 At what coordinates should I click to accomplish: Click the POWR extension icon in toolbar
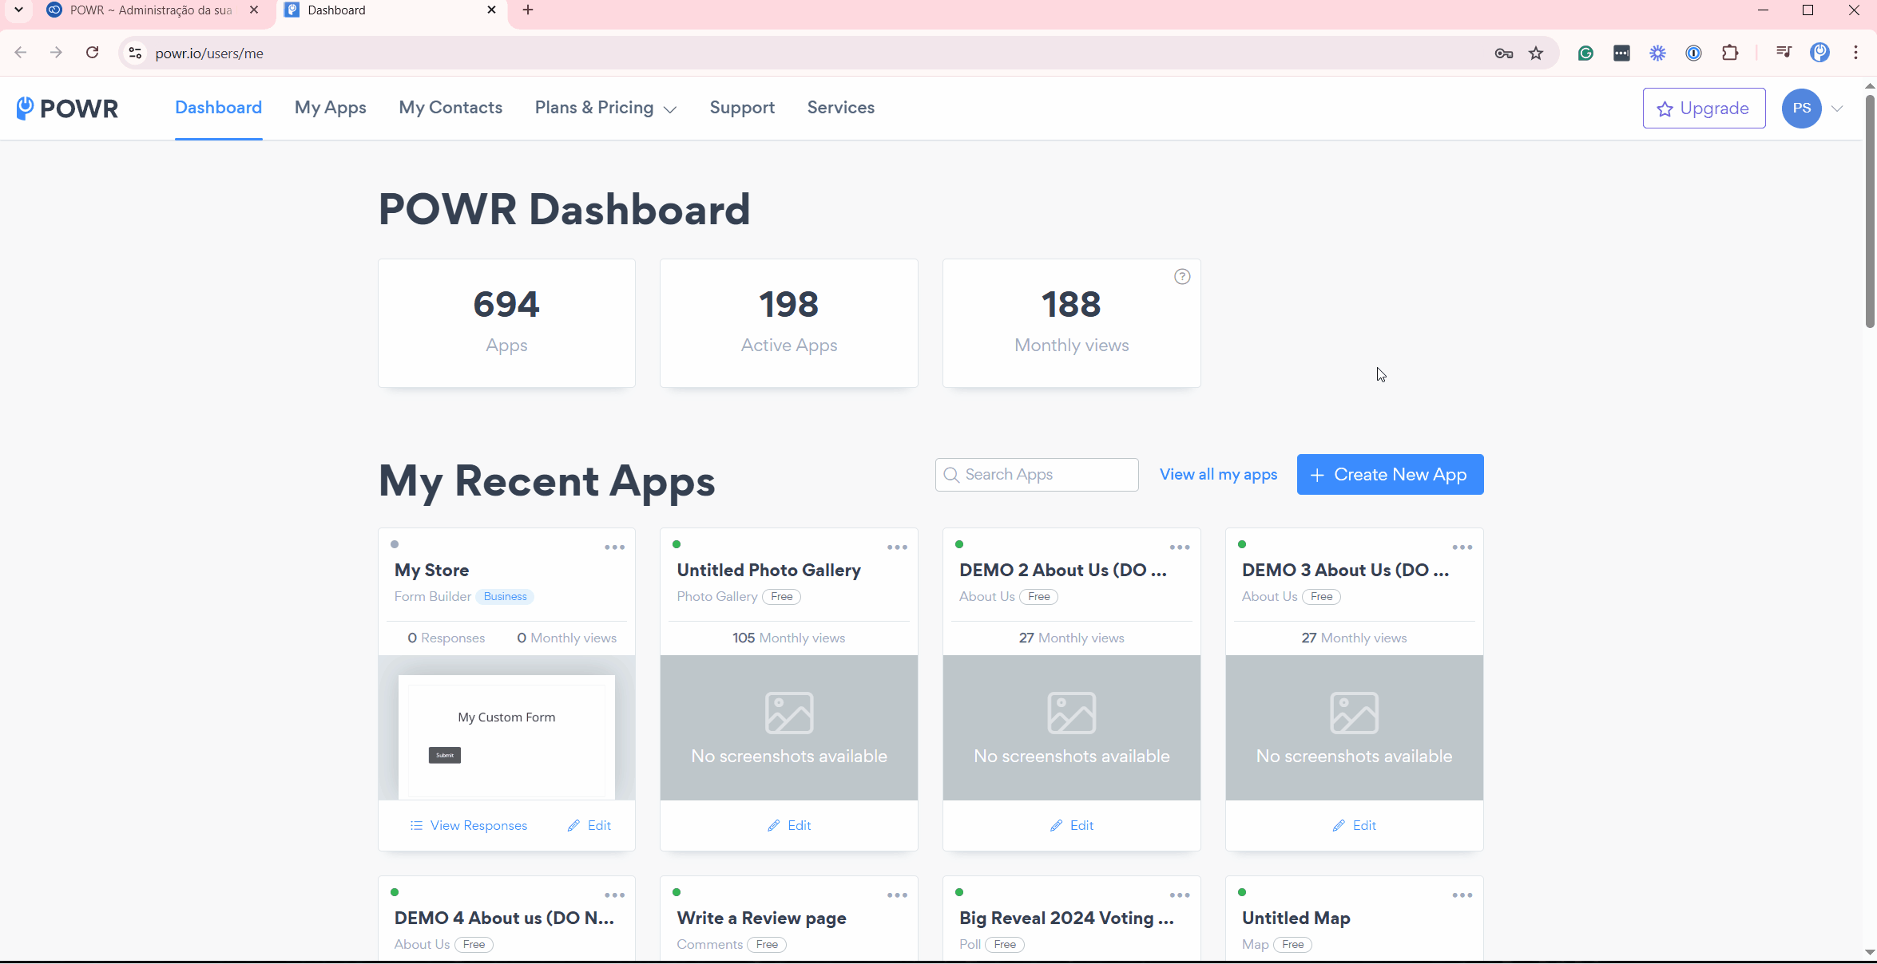[x=1820, y=53]
